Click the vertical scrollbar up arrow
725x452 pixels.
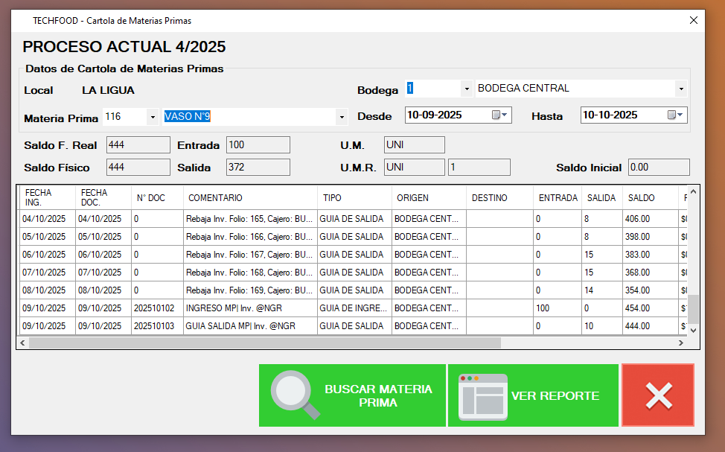click(x=693, y=193)
